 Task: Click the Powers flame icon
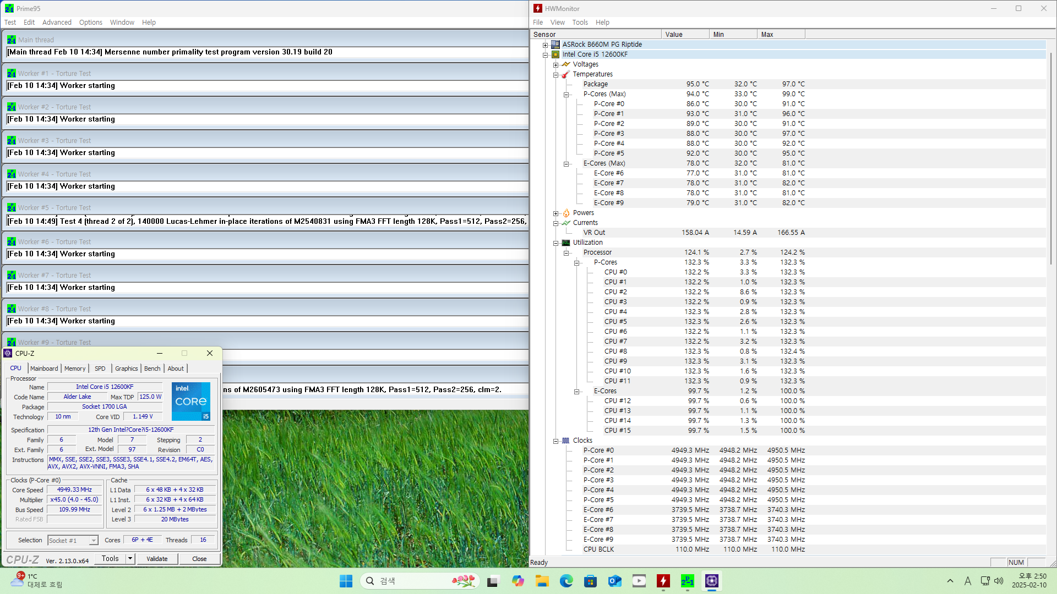pyautogui.click(x=566, y=213)
